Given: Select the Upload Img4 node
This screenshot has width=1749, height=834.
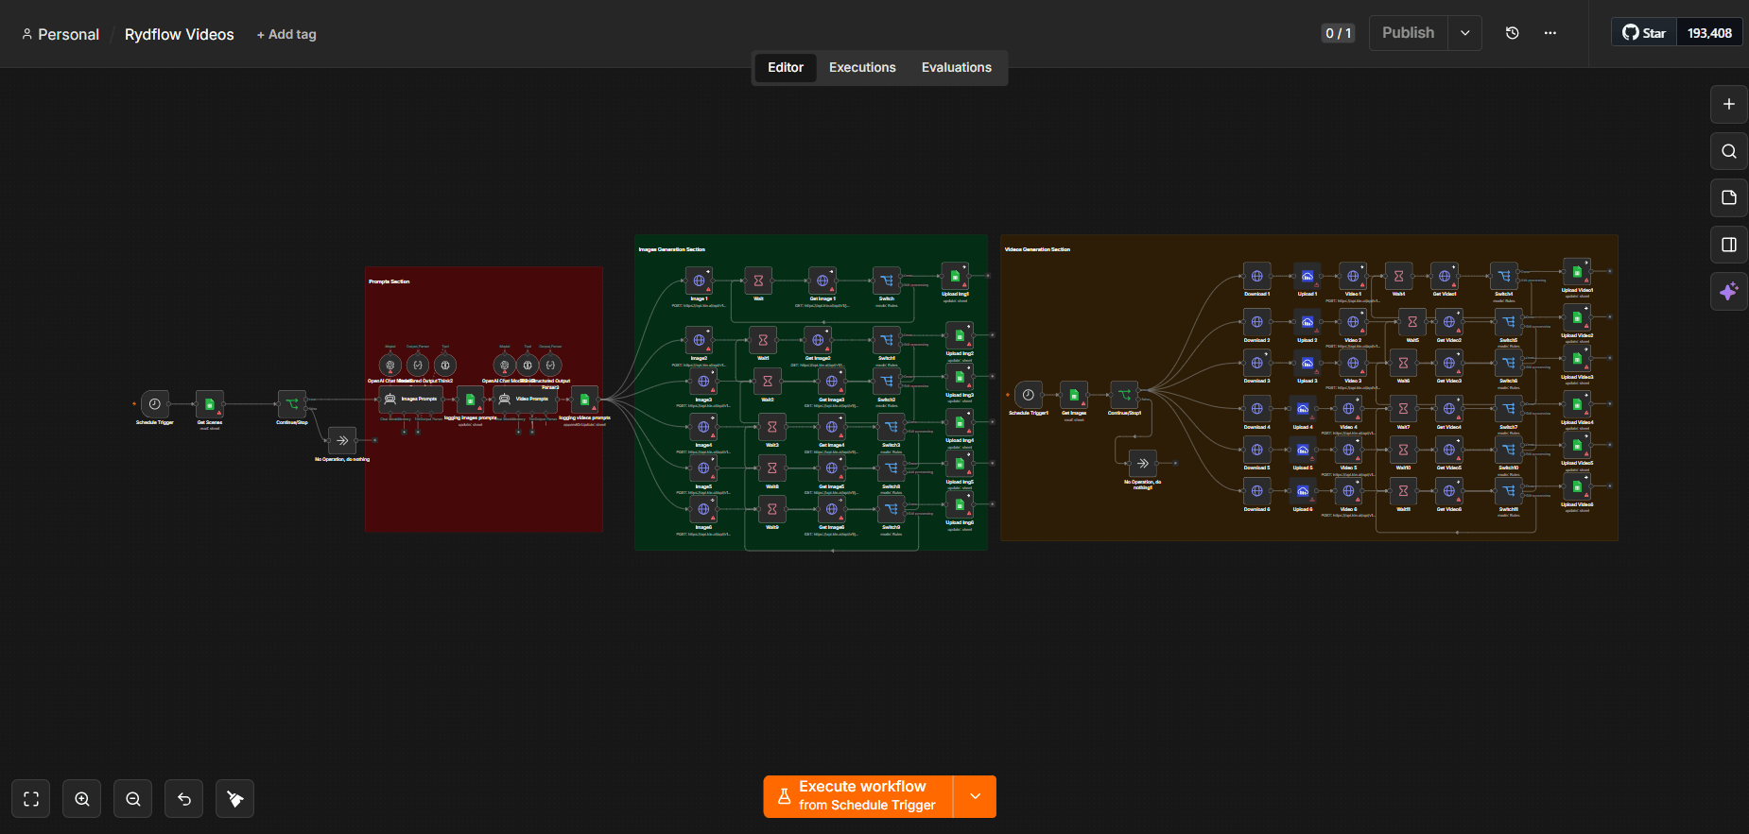Looking at the screenshot, I should tap(960, 422).
